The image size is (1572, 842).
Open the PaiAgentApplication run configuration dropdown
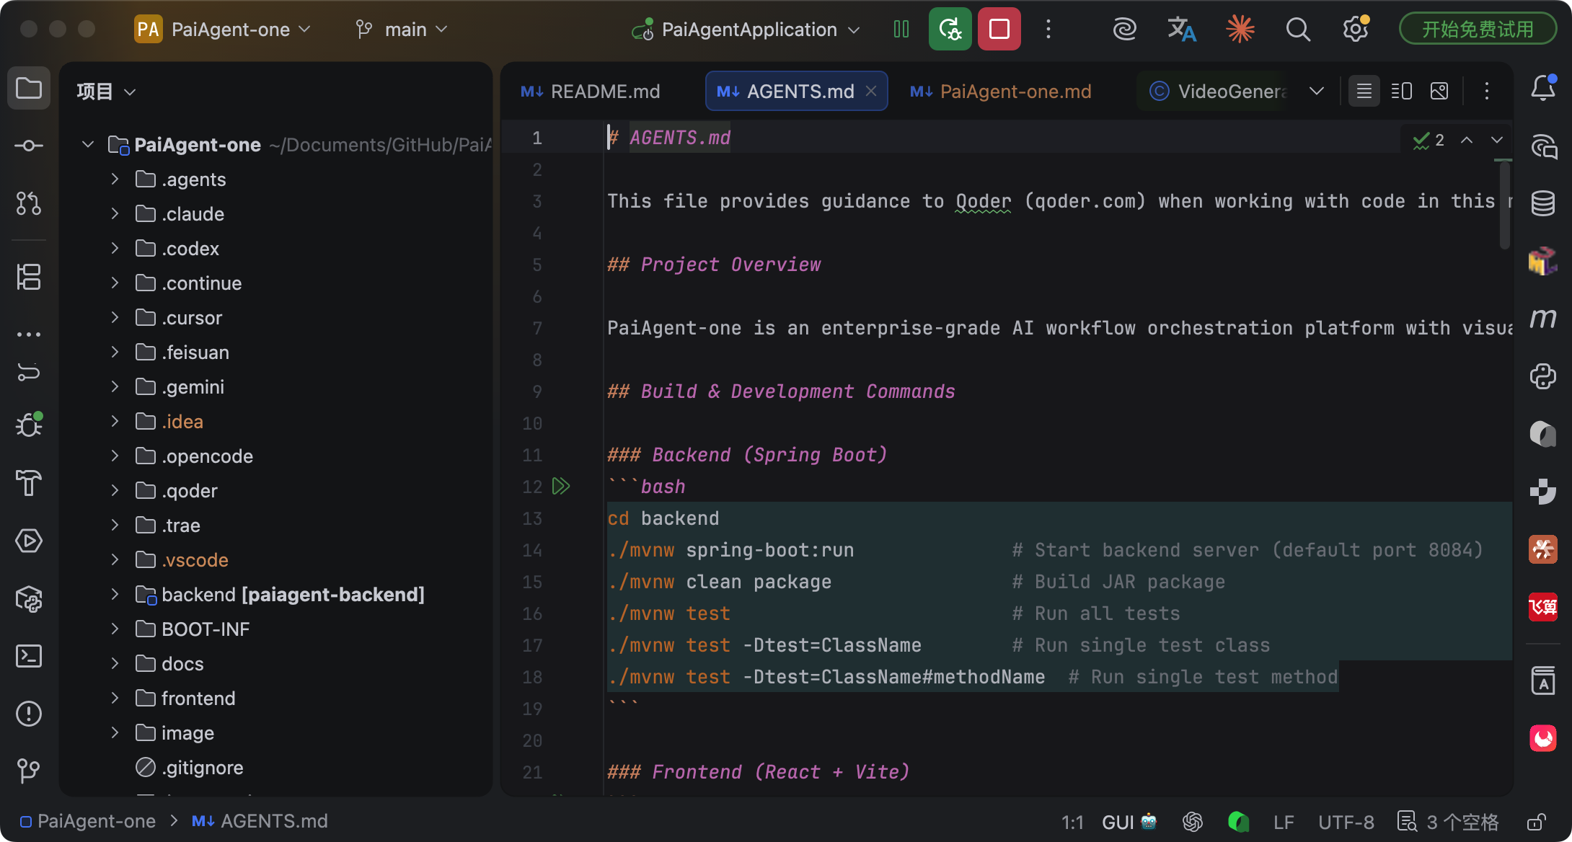(x=747, y=30)
